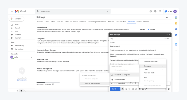Screen dimensions: 187x100
Task: Click the Compose button
Action: [17, 19]
